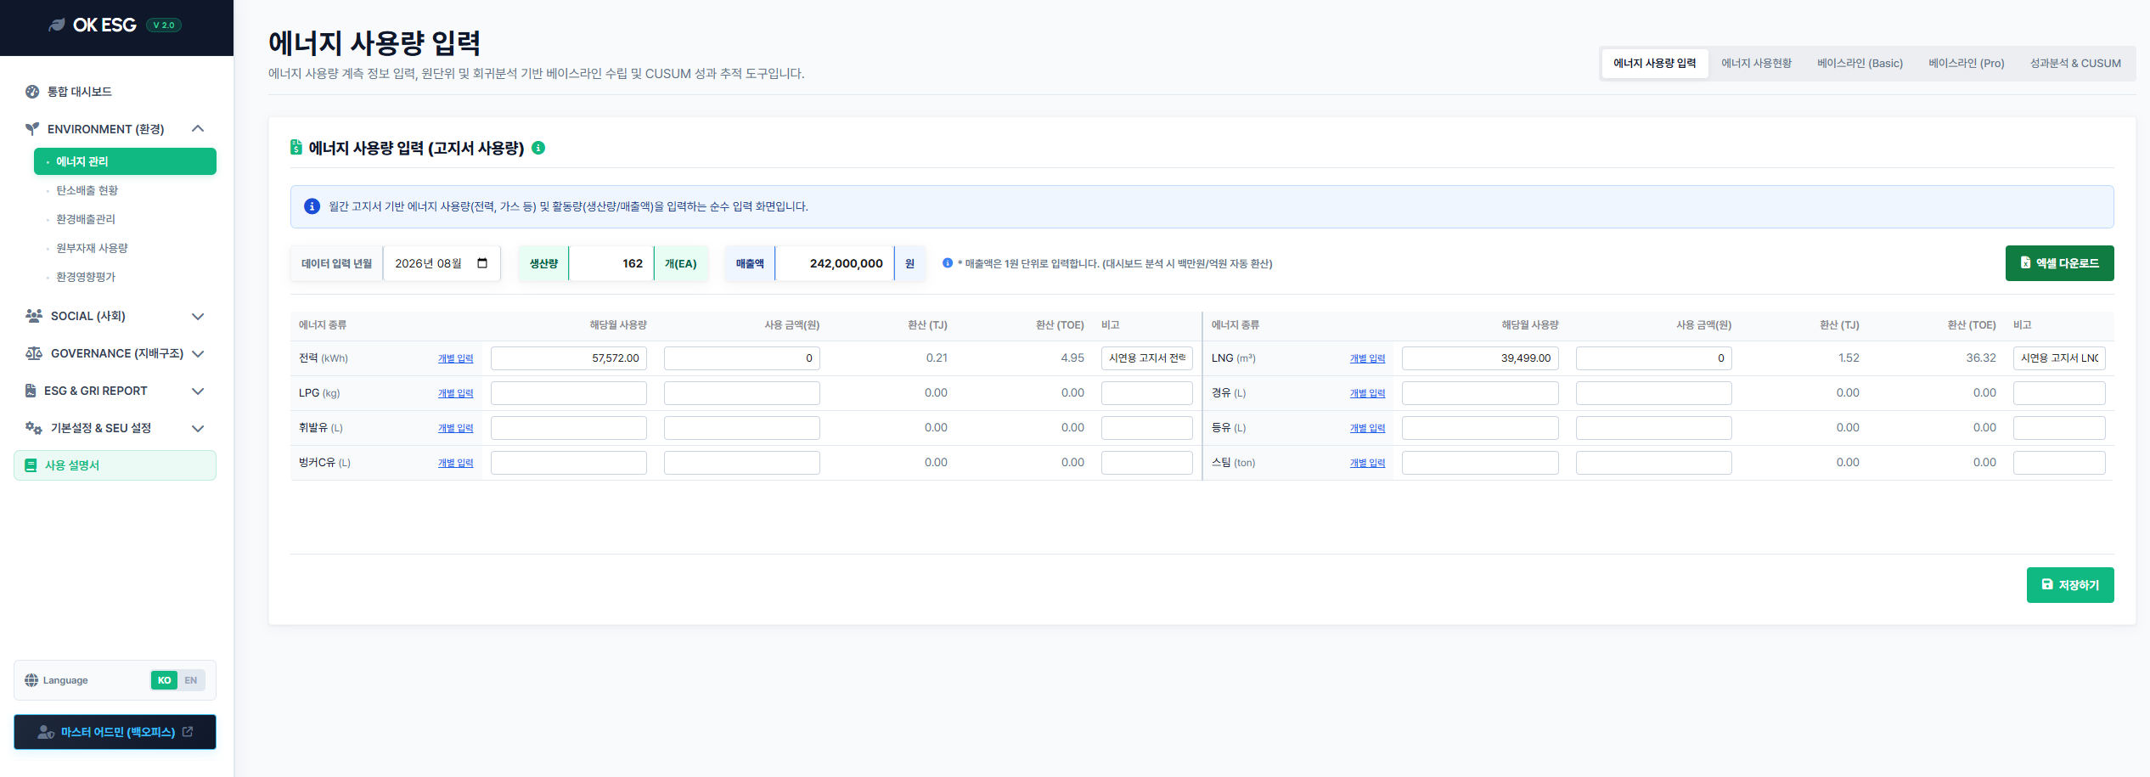Click the 경유 해당월 사용량 field
Viewport: 2150px width, 777px height.
[1480, 393]
